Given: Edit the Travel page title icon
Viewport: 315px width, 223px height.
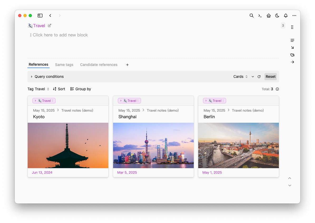Looking at the screenshot, I should coord(49,26).
